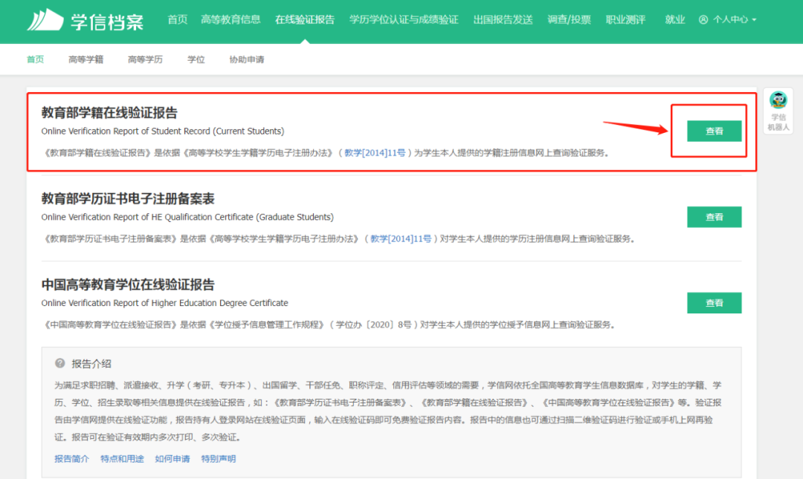Select the 首页 sub-navigation tab
The image size is (803, 479).
[36, 59]
